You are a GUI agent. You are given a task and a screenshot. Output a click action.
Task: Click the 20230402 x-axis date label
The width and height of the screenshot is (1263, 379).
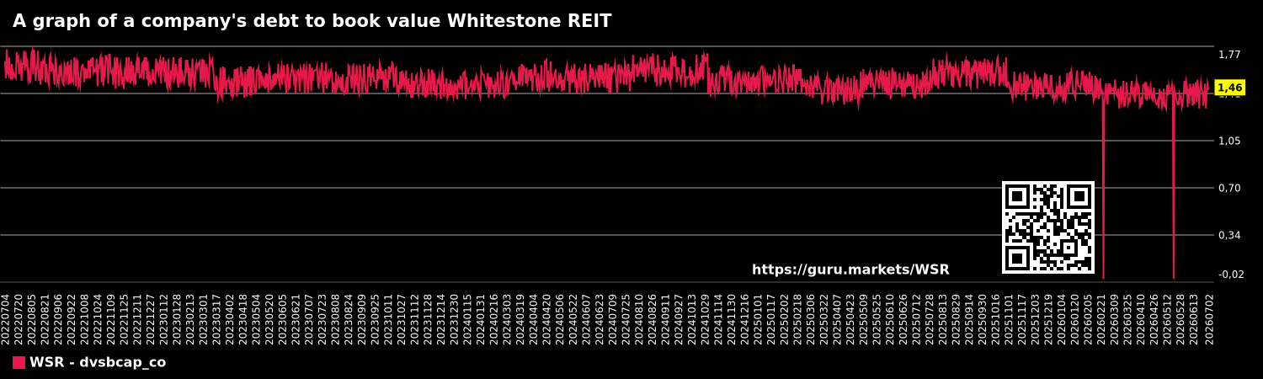point(231,318)
